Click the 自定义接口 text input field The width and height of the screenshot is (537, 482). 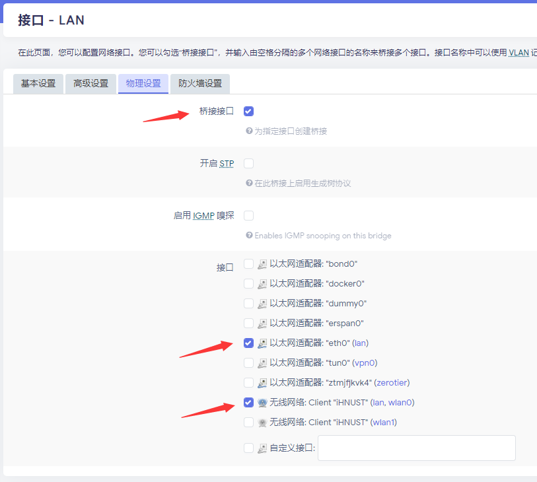tap(416, 448)
